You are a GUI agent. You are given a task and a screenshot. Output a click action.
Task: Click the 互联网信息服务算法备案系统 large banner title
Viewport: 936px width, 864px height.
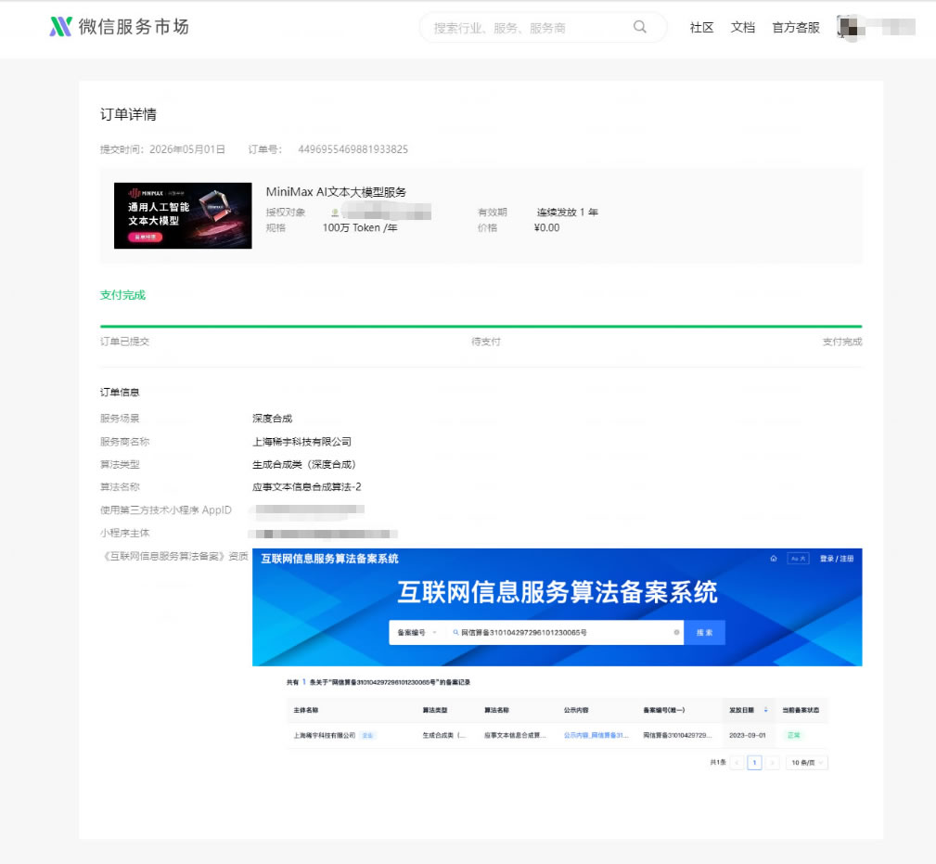[557, 592]
